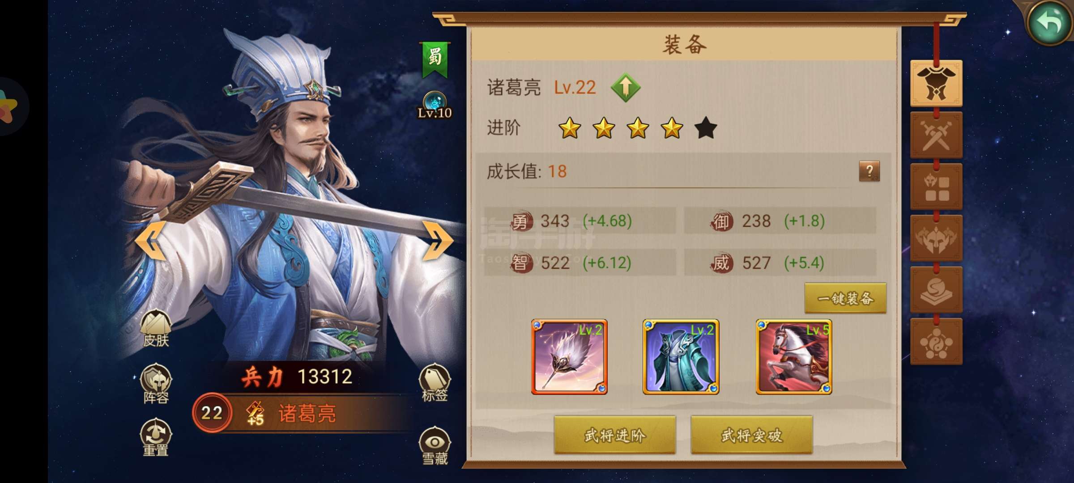Open the yin-yang side tab
Screen dimensions: 1074x483
pyautogui.click(x=936, y=342)
